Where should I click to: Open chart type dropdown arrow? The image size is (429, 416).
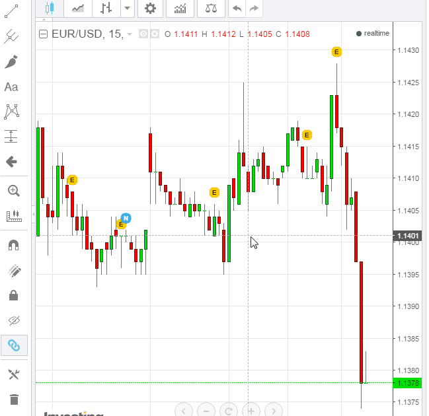tap(127, 9)
